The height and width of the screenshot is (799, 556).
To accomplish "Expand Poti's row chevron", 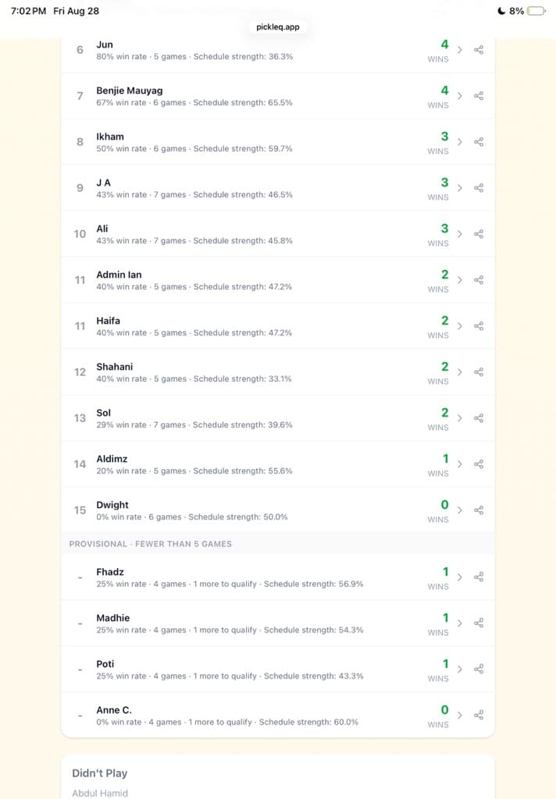I will 460,669.
